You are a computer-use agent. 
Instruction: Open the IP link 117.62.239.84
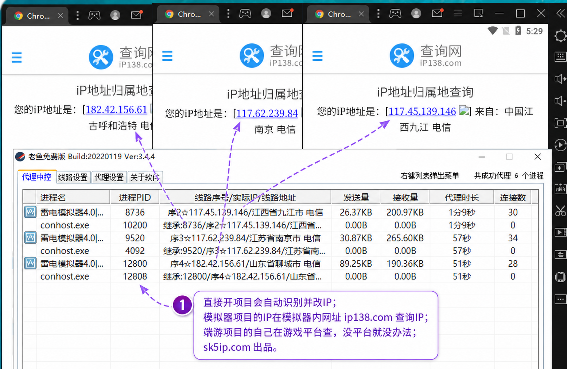267,113
